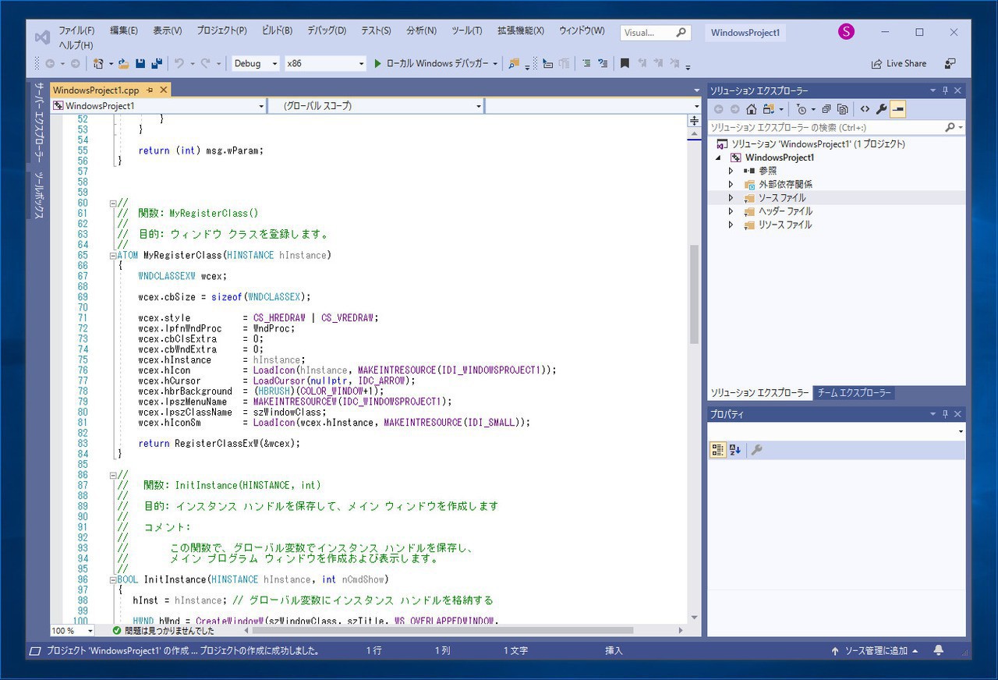Click the Undo arrow icon
Screen dimensions: 998x680
pos(179,63)
